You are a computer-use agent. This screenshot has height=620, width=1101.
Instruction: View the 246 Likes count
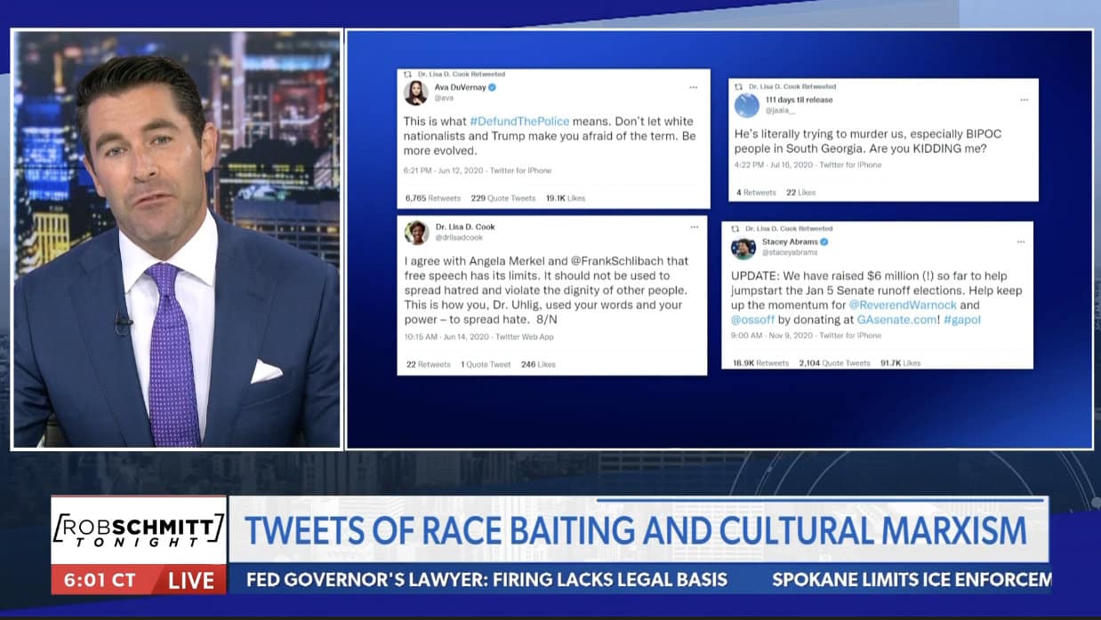(x=537, y=364)
